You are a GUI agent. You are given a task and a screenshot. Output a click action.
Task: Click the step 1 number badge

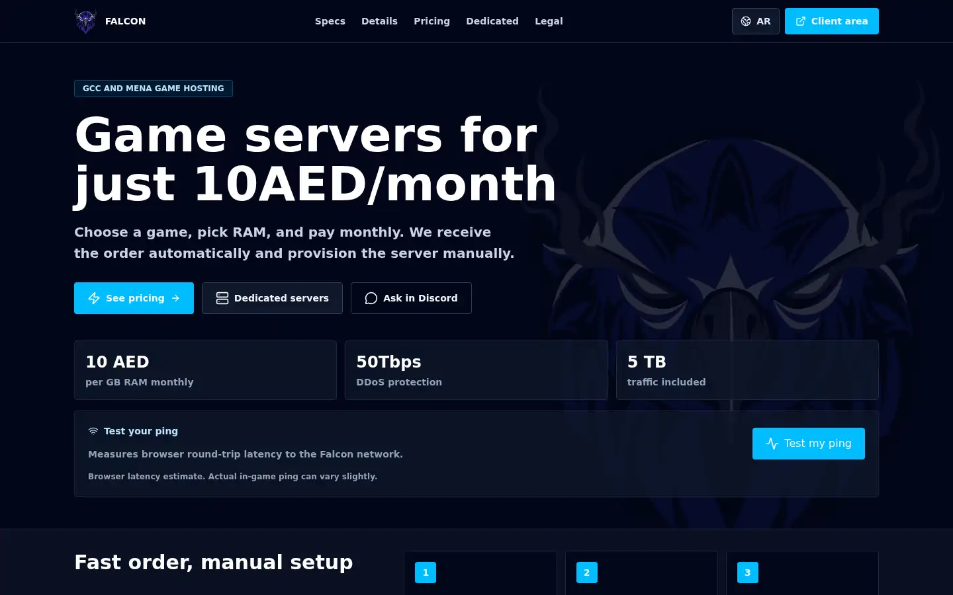426,573
